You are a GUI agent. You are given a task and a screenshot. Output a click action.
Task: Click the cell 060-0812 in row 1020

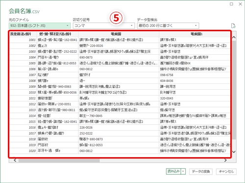119,151
